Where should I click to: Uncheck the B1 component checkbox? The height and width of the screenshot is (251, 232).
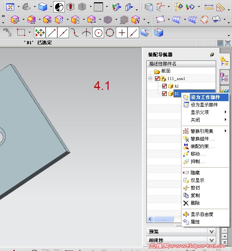pyautogui.click(x=164, y=94)
